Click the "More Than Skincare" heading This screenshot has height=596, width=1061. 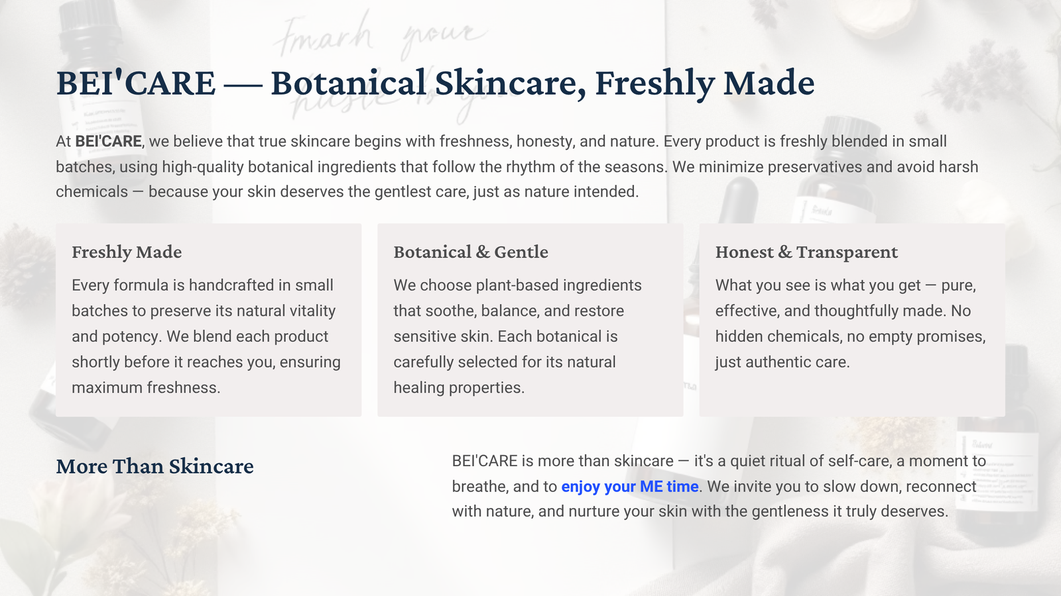pos(155,467)
